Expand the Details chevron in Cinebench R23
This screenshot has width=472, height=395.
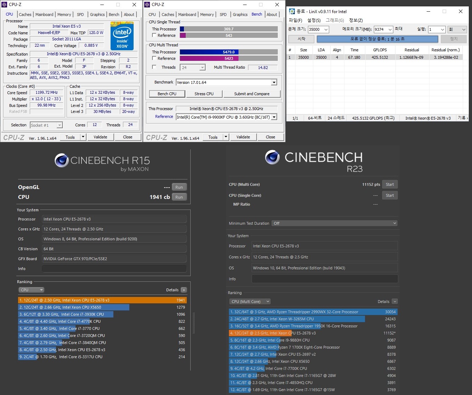tap(395, 302)
